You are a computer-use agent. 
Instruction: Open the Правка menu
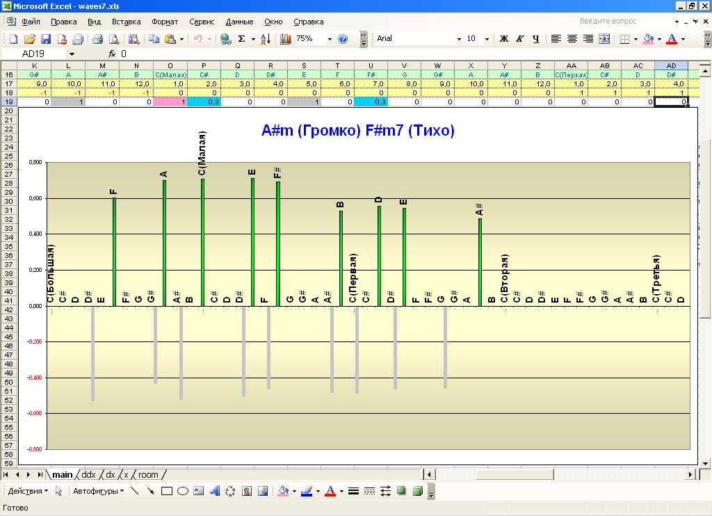tap(63, 22)
